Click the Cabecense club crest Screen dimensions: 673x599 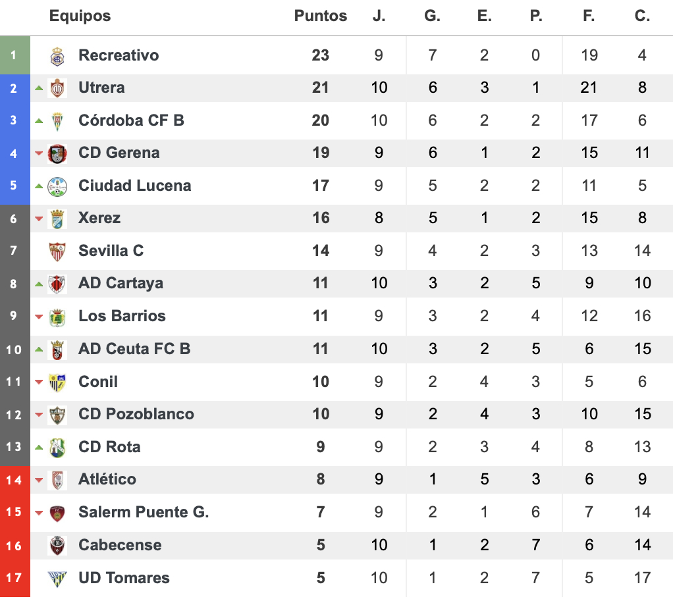[x=57, y=546]
